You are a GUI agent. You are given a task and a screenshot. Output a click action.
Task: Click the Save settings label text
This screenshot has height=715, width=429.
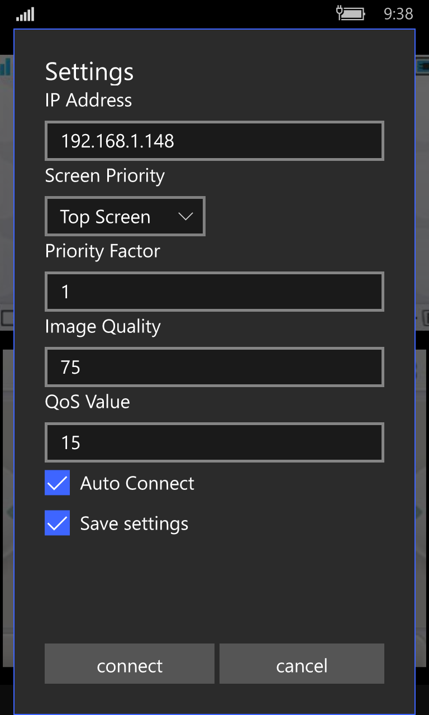coord(134,523)
